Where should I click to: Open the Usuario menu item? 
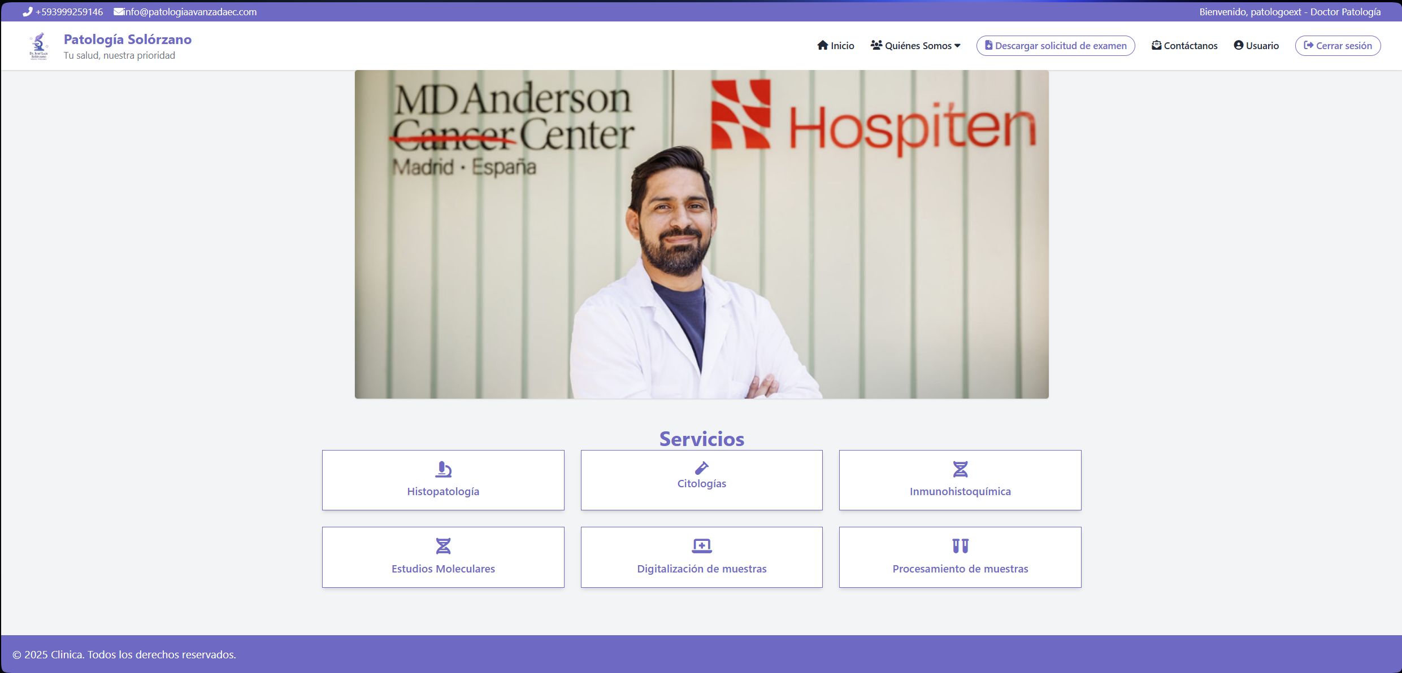tap(1256, 45)
